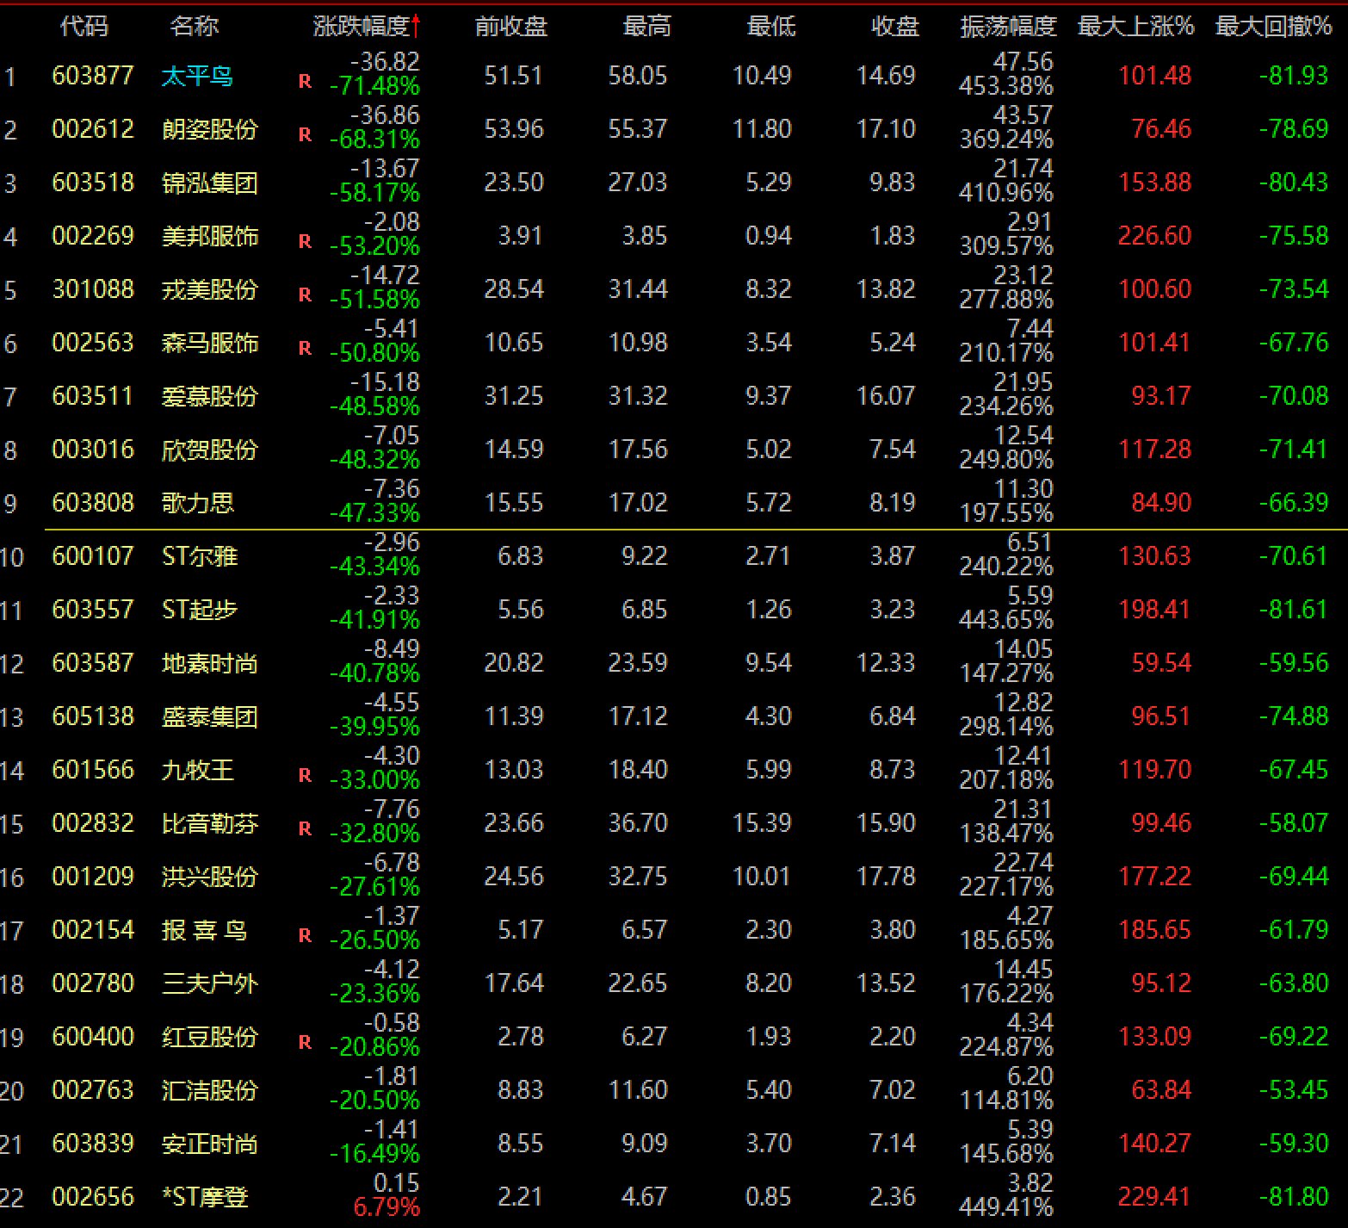
Task: Click stock code 600107
Action: tap(93, 556)
